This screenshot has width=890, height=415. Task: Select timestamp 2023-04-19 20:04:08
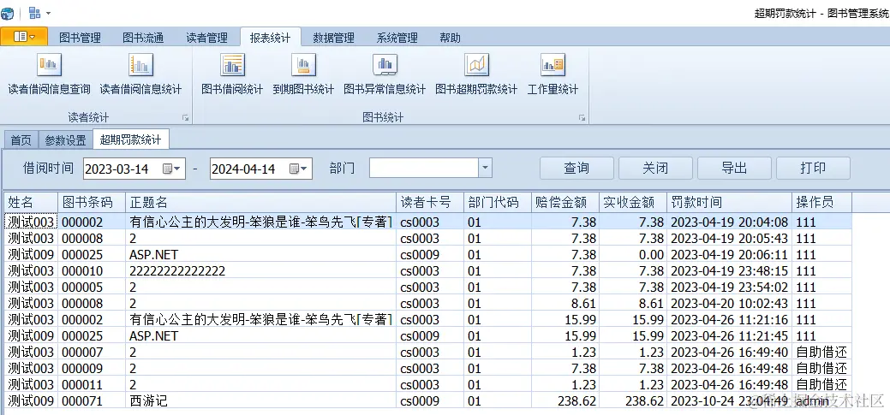click(729, 222)
